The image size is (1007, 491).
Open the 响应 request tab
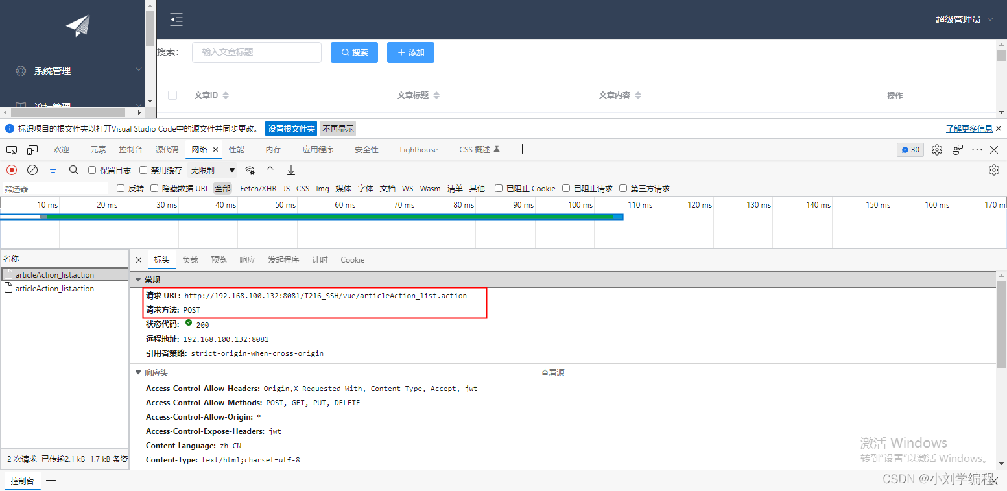point(247,260)
